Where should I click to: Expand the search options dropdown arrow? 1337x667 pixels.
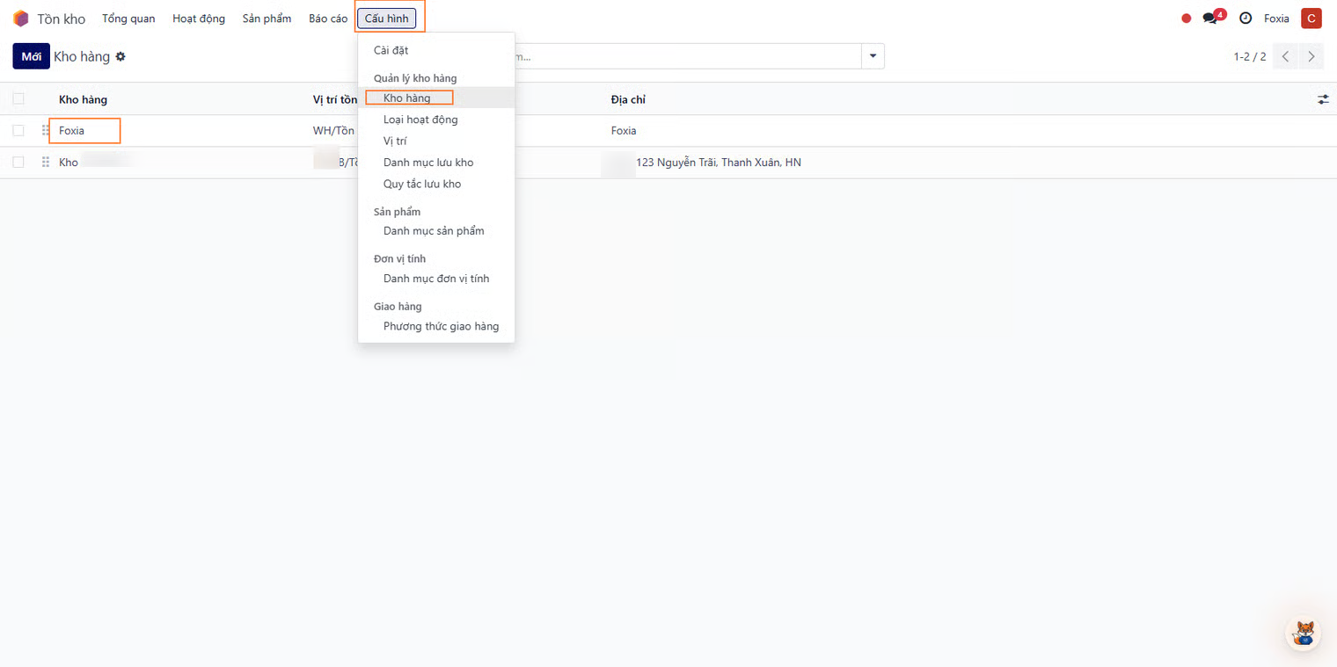click(x=873, y=56)
